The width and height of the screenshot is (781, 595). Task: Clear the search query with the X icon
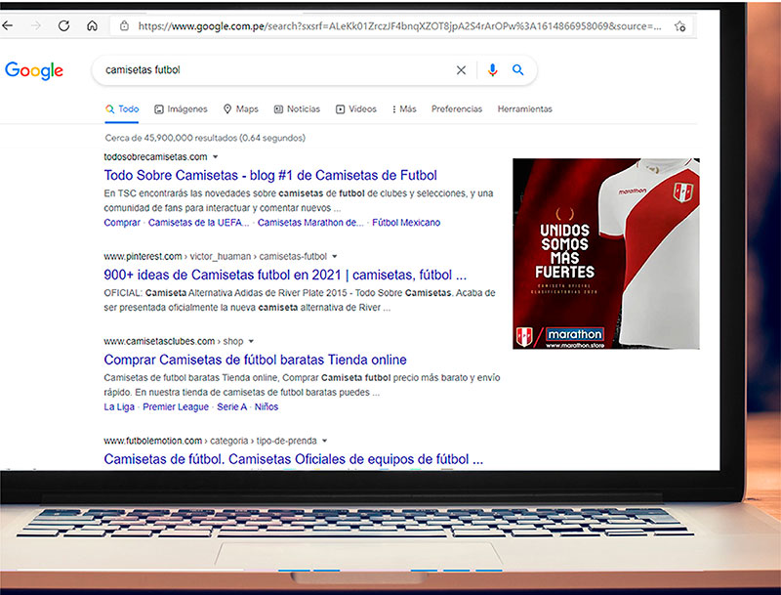(x=461, y=70)
